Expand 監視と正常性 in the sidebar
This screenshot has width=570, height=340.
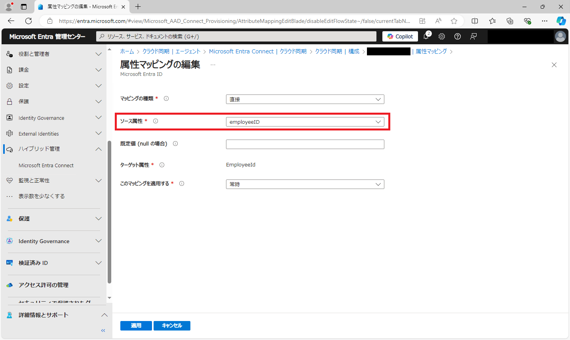click(x=54, y=180)
